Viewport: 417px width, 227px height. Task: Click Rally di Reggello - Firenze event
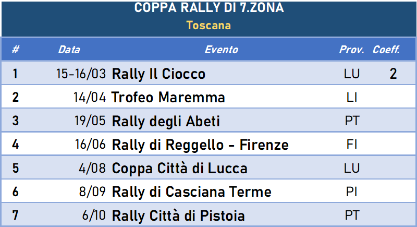click(200, 145)
